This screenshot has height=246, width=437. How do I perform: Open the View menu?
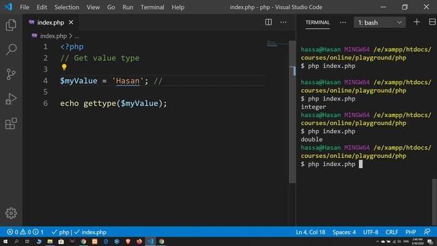pyautogui.click(x=93, y=7)
